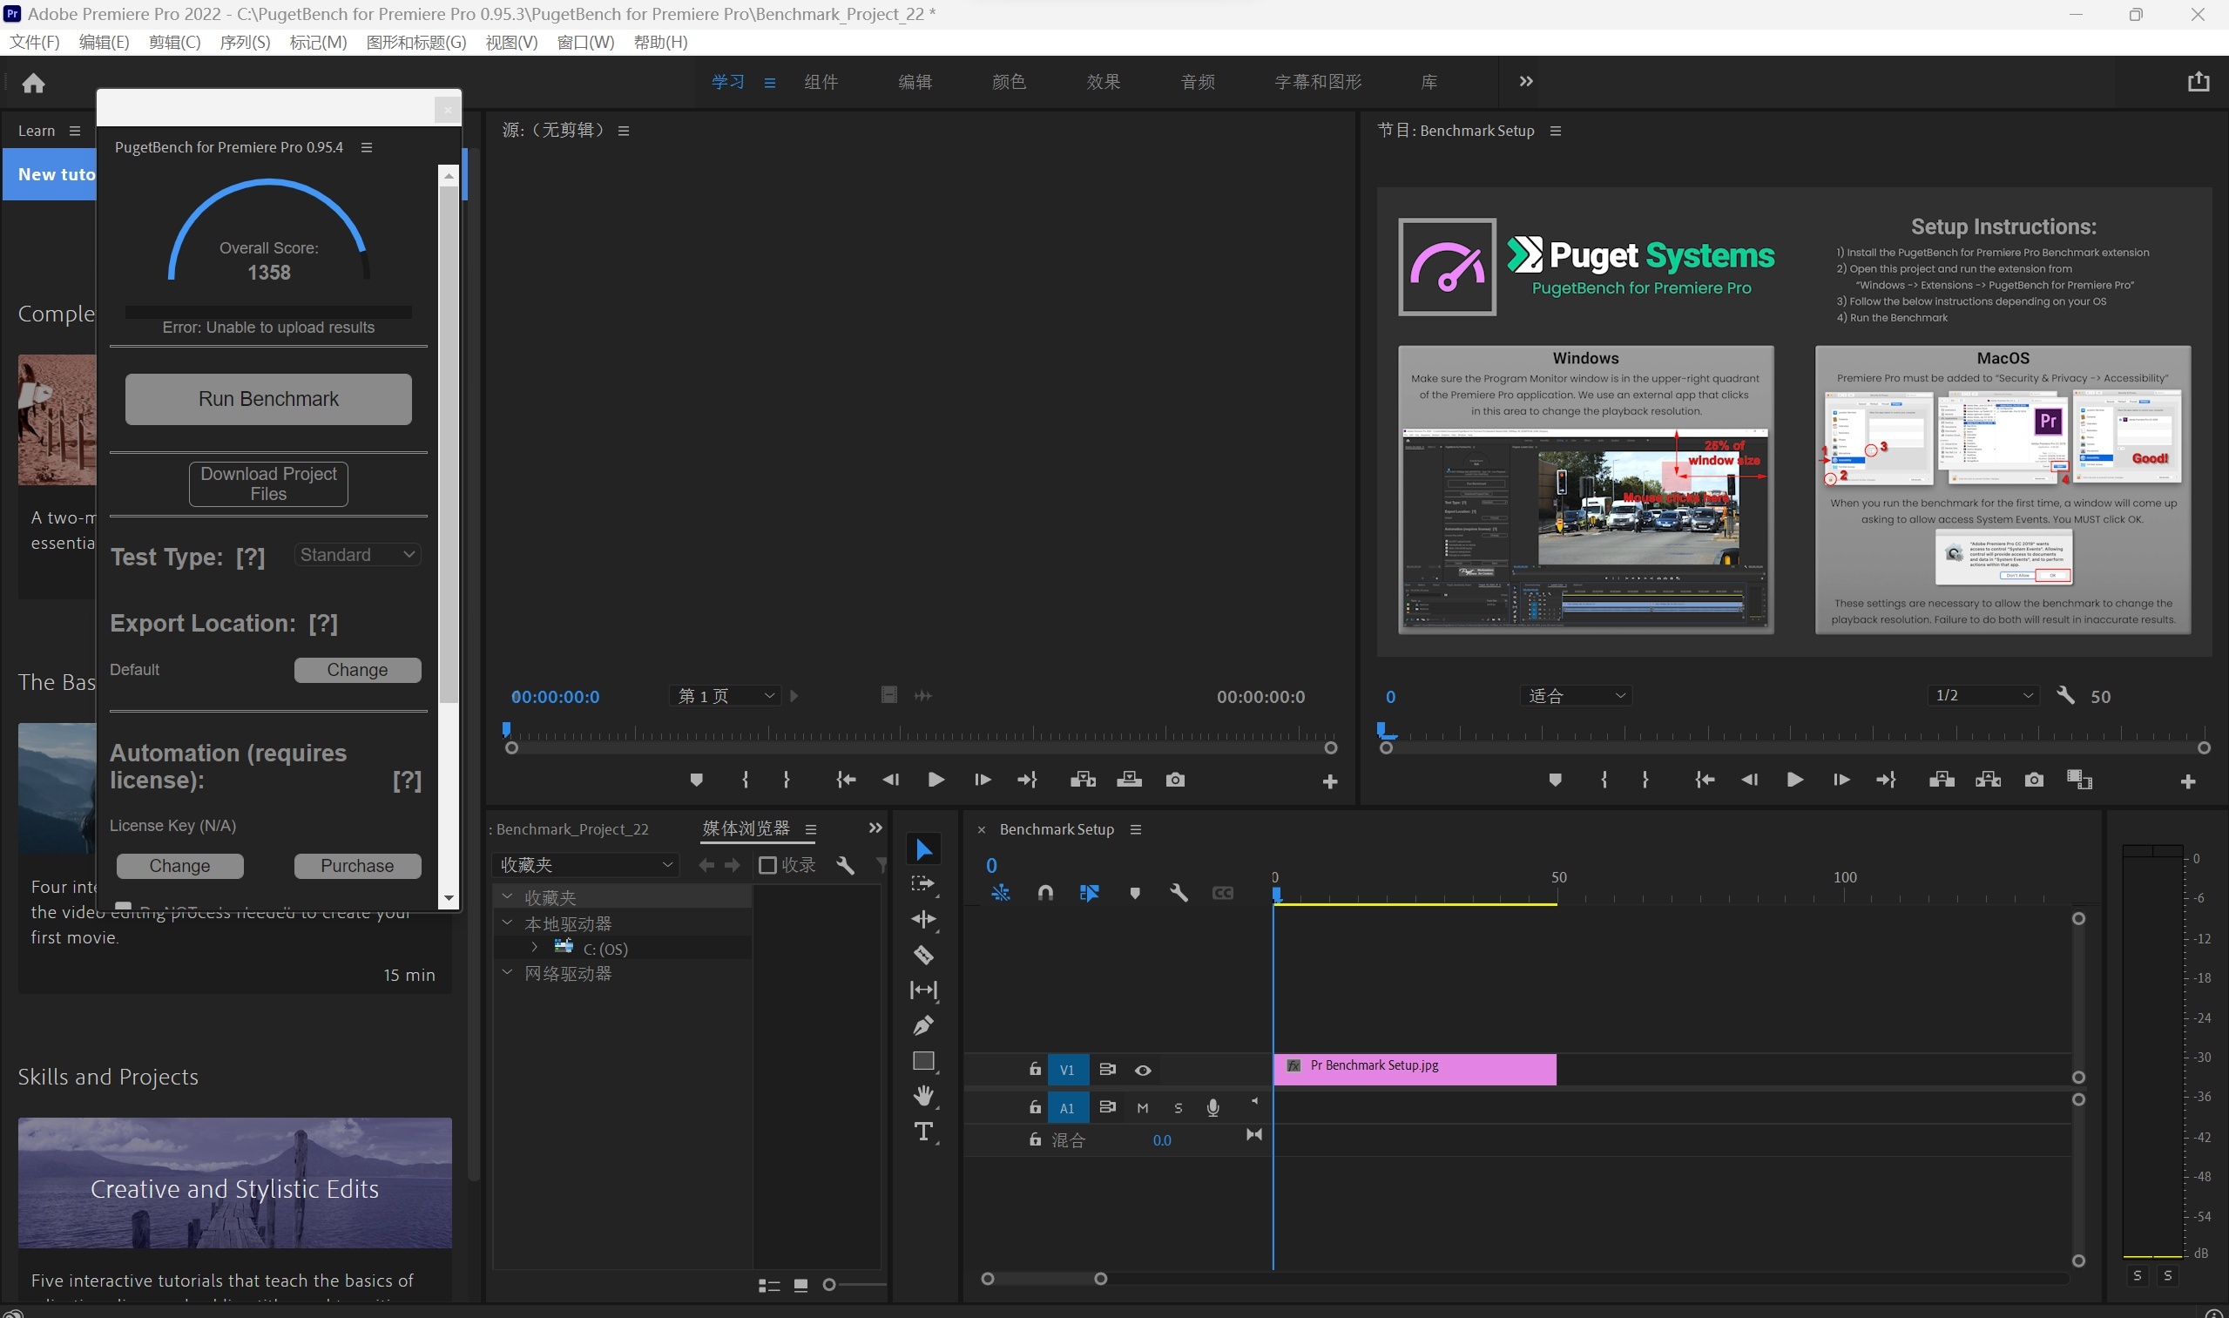This screenshot has height=1318, width=2229.
Task: Switch to the 颜色 workspace tab
Action: (1009, 82)
